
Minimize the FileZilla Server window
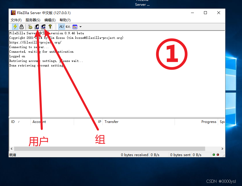point(192,13)
